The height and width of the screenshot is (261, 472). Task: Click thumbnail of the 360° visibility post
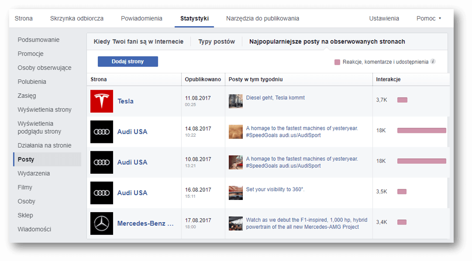[236, 193]
